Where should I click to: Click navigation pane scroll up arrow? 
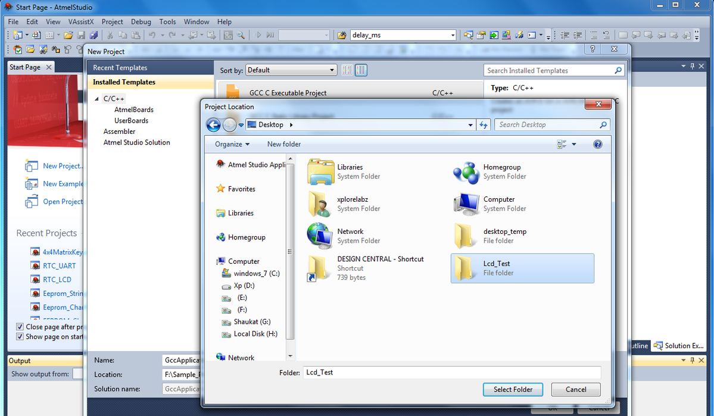coord(290,159)
